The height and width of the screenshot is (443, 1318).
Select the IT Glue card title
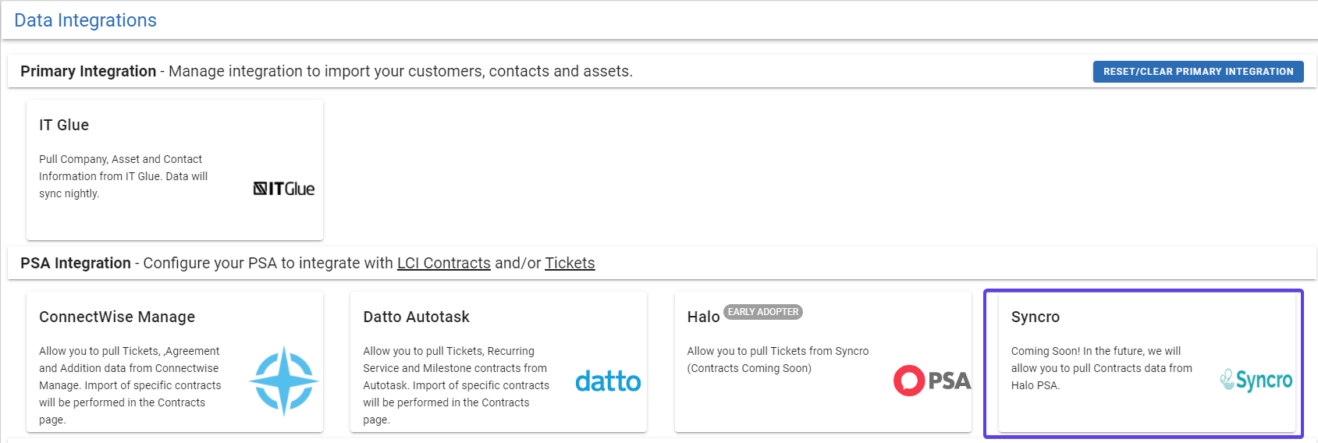pos(64,125)
